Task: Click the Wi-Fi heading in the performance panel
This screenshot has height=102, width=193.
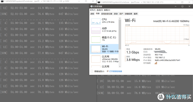Action: (130, 20)
